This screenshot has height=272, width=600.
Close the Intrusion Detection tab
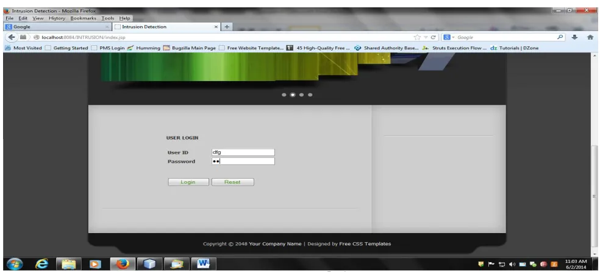216,27
